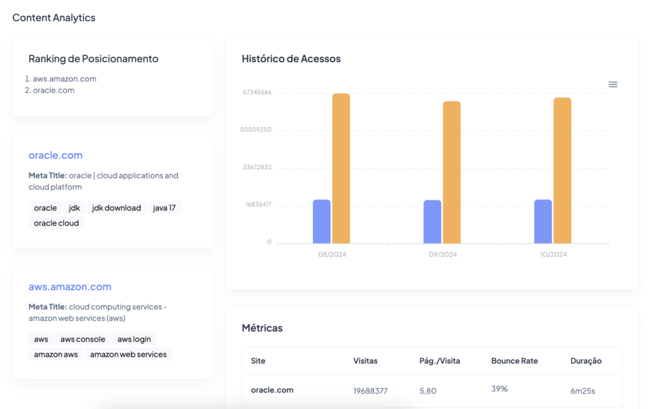Click the "Bounce Rate" column header
Viewport: 650px width, 409px height.
(x=515, y=361)
